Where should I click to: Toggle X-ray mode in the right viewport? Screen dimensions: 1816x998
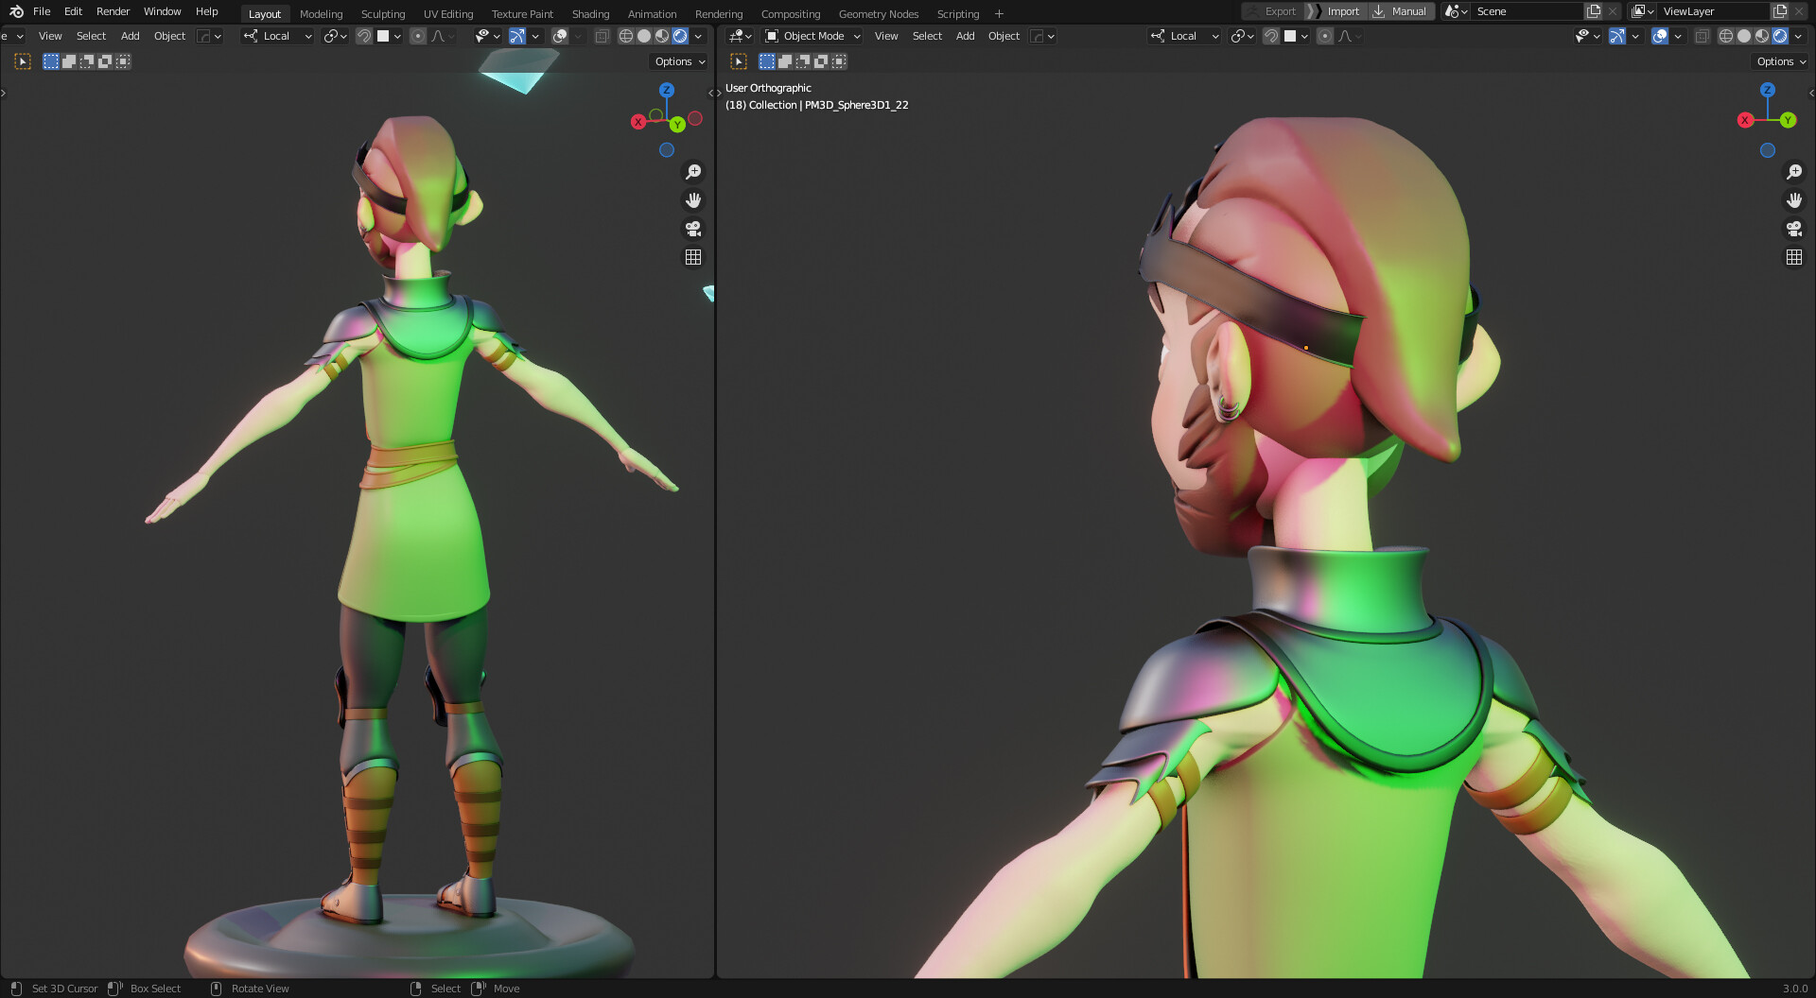[1702, 36]
